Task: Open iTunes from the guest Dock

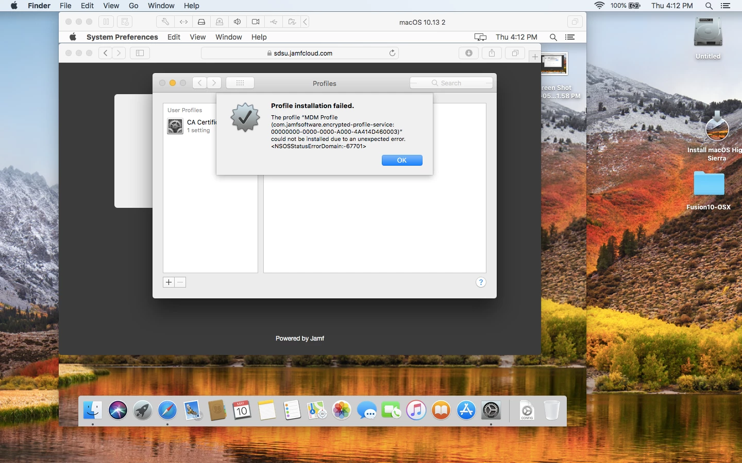Action: pyautogui.click(x=416, y=411)
